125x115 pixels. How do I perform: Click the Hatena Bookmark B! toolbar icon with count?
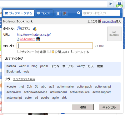[119, 4]
